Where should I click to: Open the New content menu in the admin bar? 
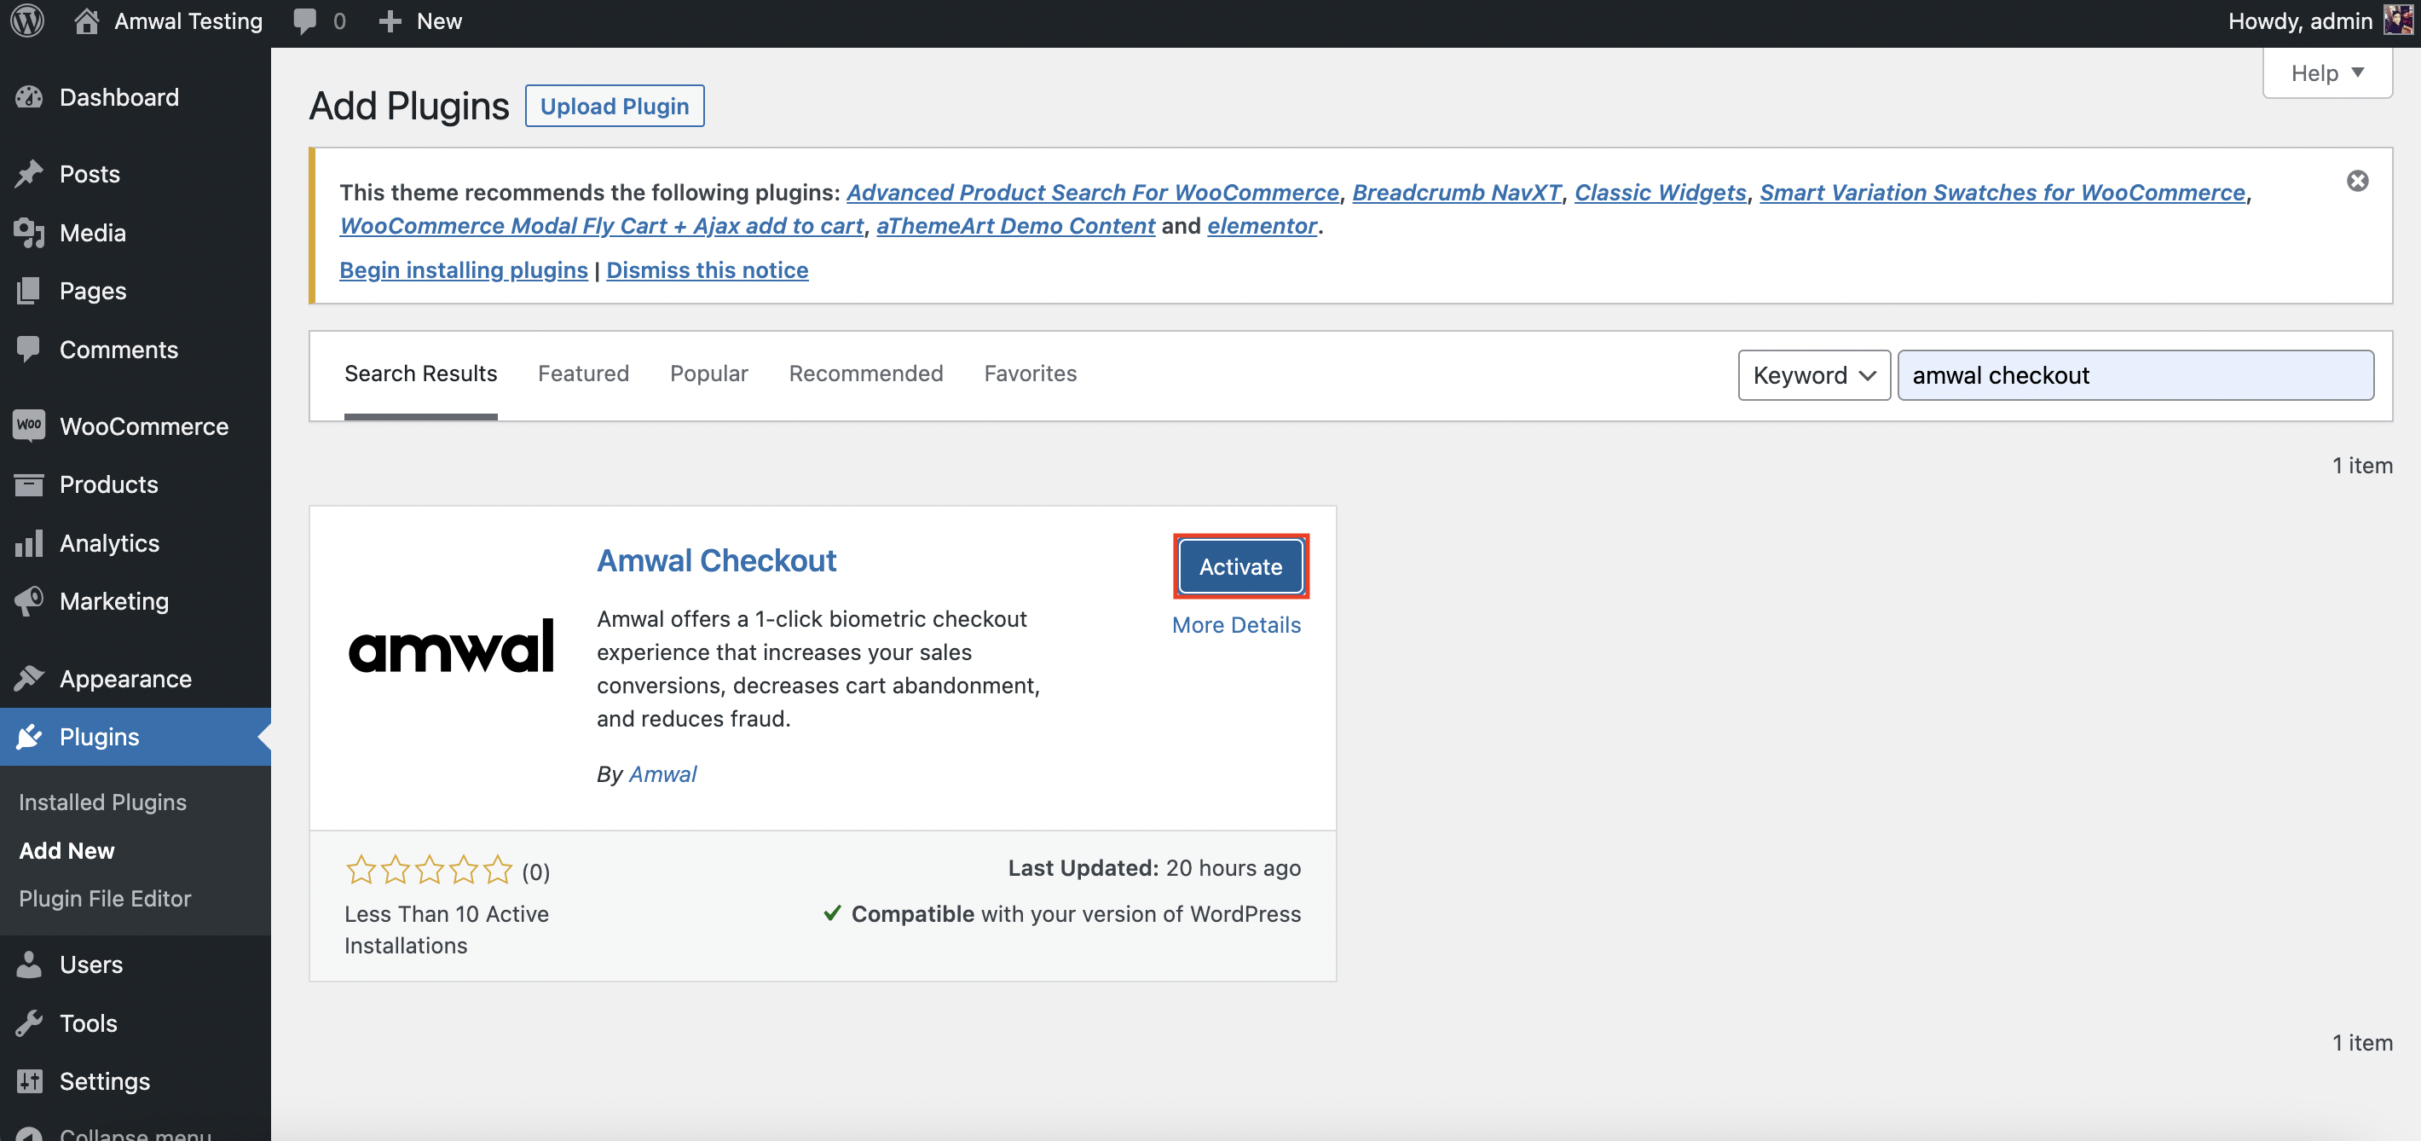pos(420,20)
